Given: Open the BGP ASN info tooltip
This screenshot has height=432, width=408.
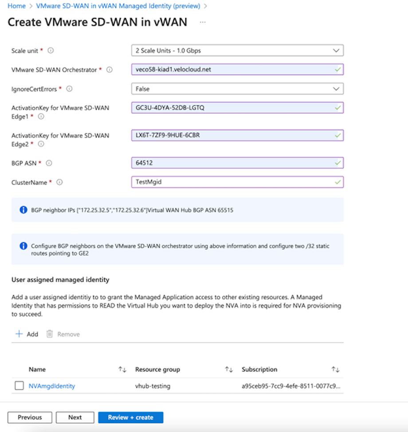Looking at the screenshot, I should click(x=49, y=163).
